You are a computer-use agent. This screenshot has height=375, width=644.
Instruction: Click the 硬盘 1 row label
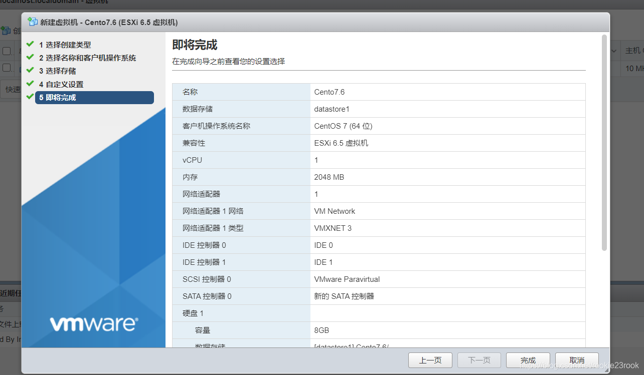tap(193, 313)
